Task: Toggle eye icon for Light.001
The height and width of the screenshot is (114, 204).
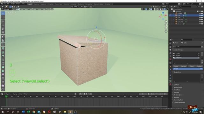Action: pyautogui.click(x=200, y=20)
